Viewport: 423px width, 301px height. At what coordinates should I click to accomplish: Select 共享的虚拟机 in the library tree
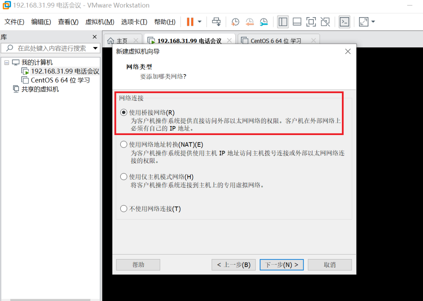[x=40, y=89]
